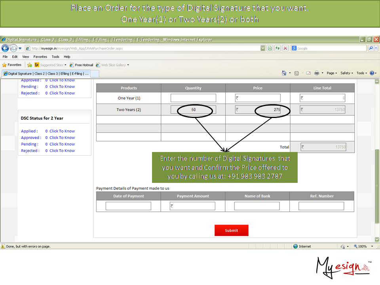Click the One Year quantity field
The height and width of the screenshot is (285, 380).
point(193,98)
